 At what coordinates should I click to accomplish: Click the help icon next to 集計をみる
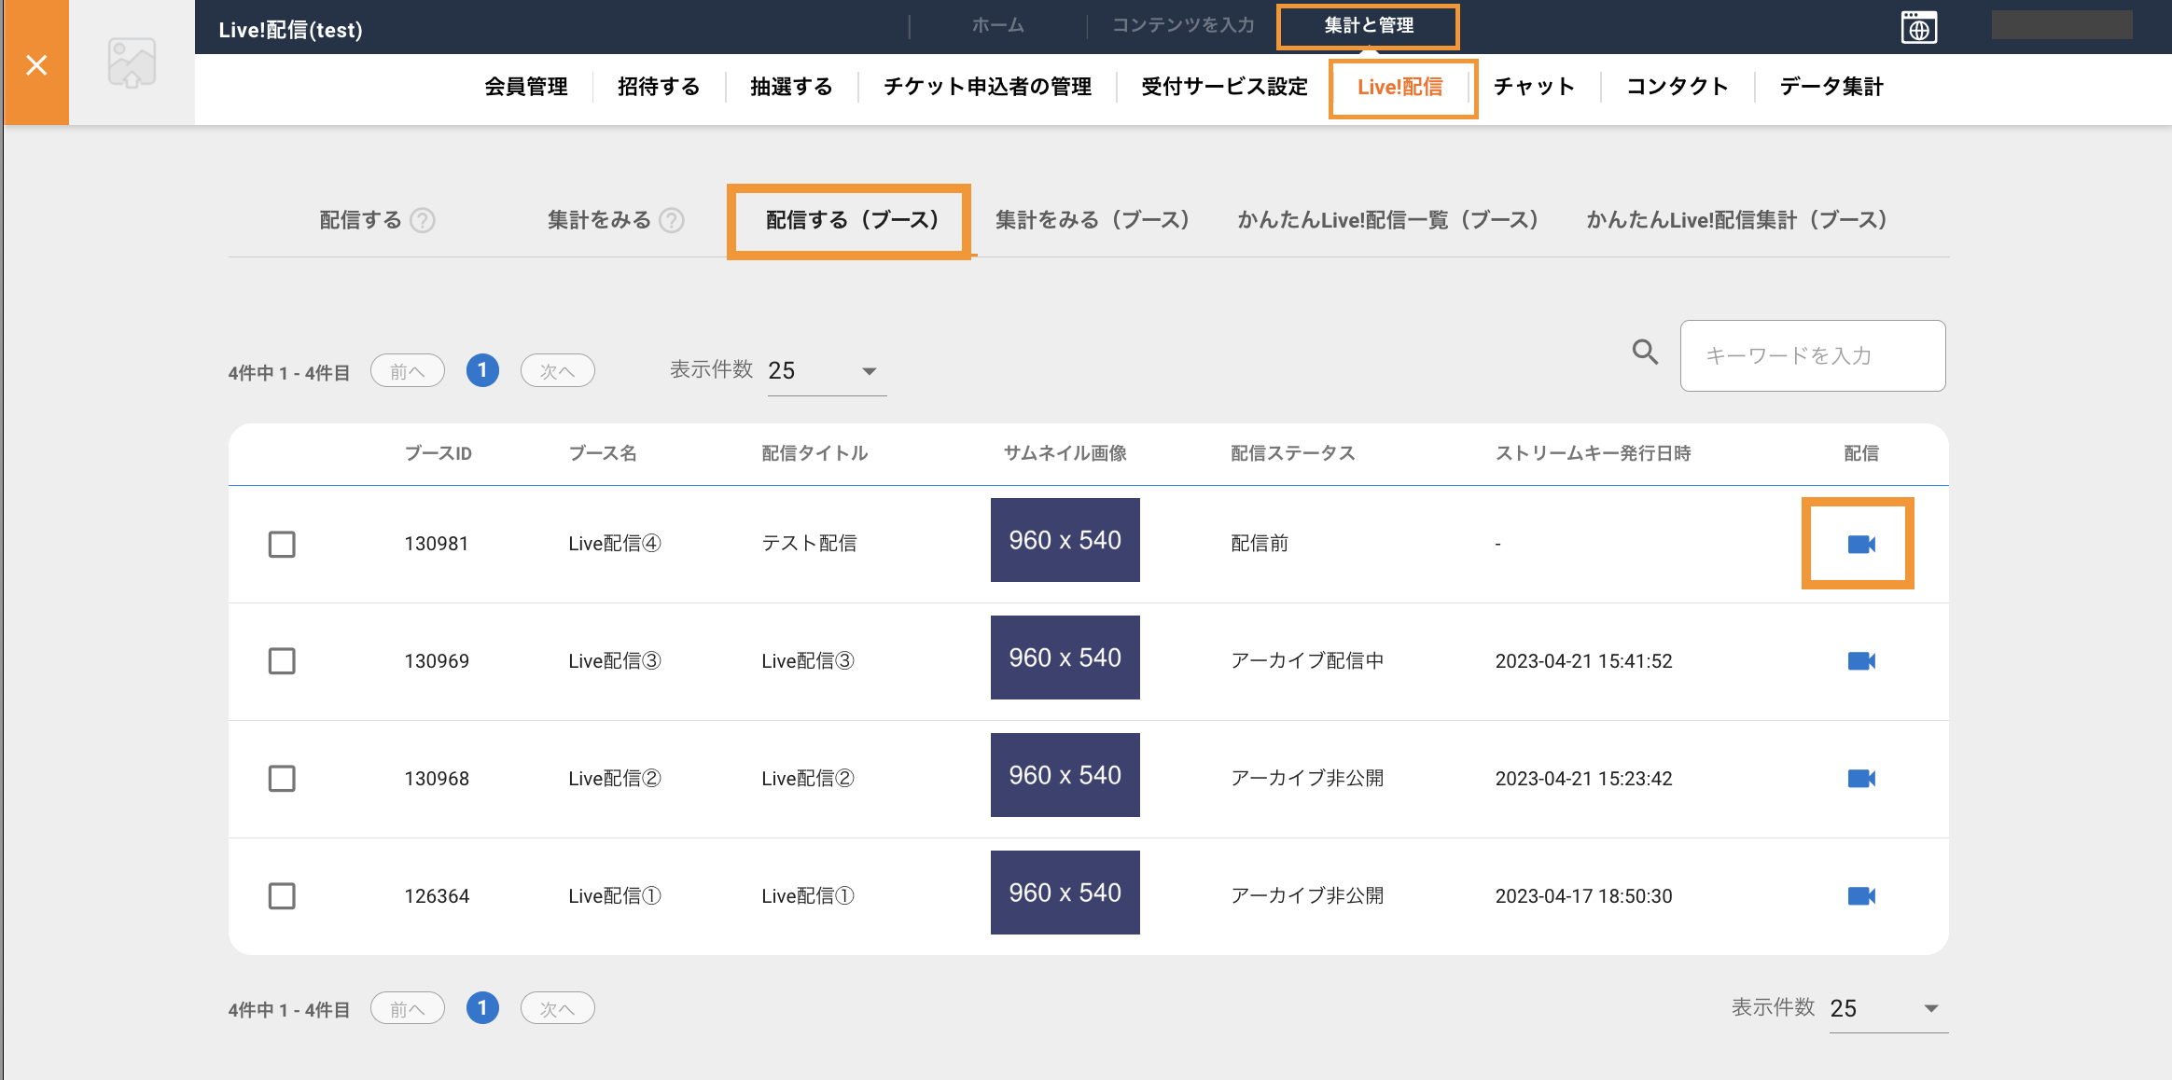pos(672,220)
